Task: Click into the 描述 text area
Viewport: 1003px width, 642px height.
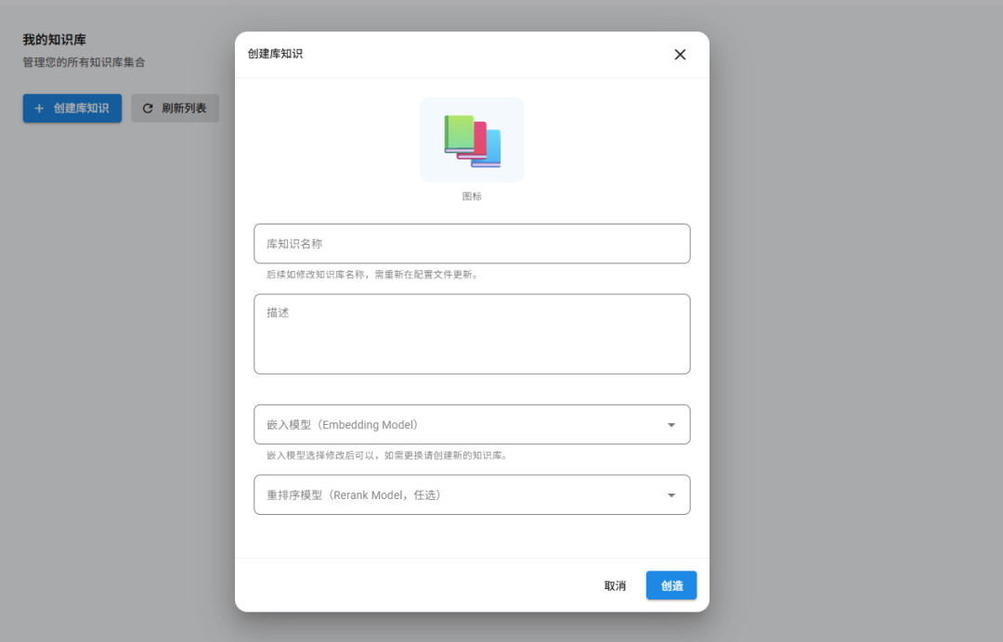Action: point(472,334)
